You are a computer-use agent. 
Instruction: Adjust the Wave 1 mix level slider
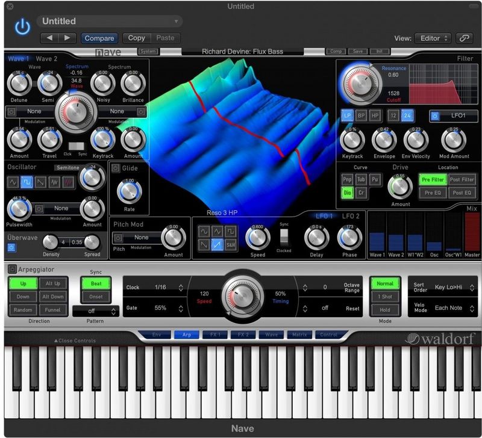pyautogui.click(x=377, y=232)
